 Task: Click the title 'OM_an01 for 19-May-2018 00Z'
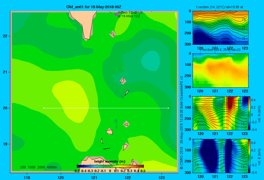(94, 7)
